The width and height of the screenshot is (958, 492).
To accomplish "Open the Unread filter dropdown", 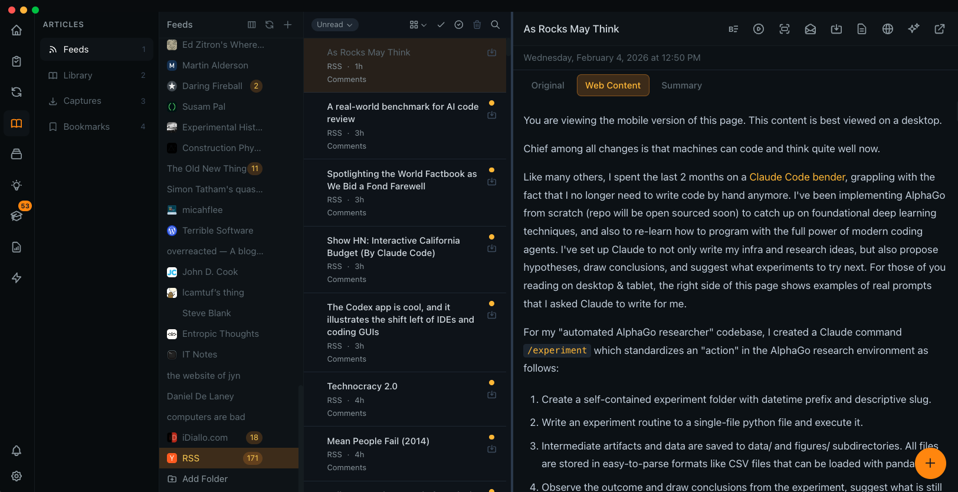I will (x=334, y=25).
